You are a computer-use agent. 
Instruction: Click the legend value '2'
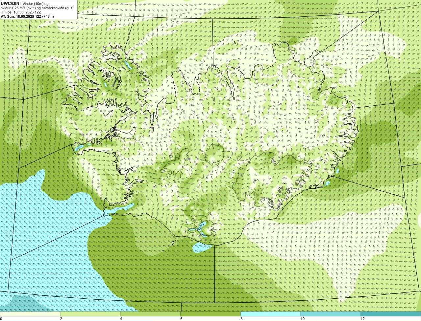61,319
